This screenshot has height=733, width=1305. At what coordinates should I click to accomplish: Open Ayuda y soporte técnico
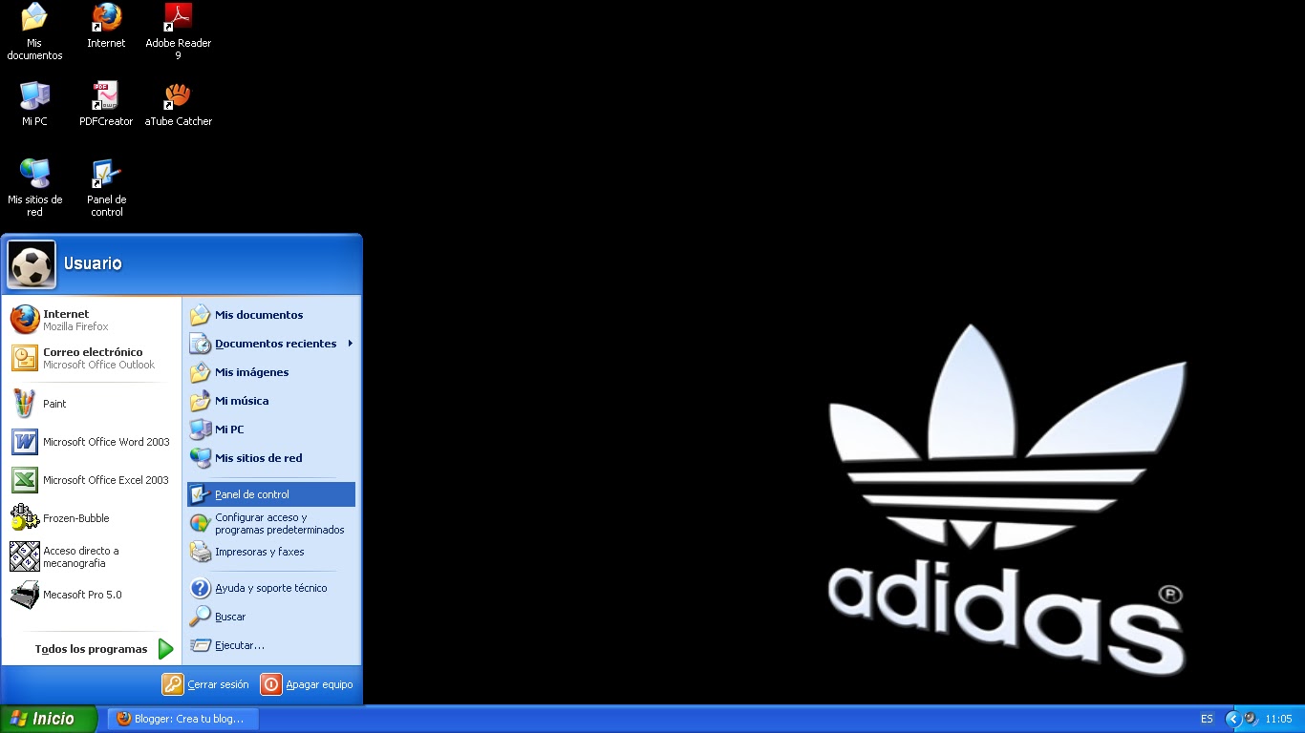click(x=271, y=588)
